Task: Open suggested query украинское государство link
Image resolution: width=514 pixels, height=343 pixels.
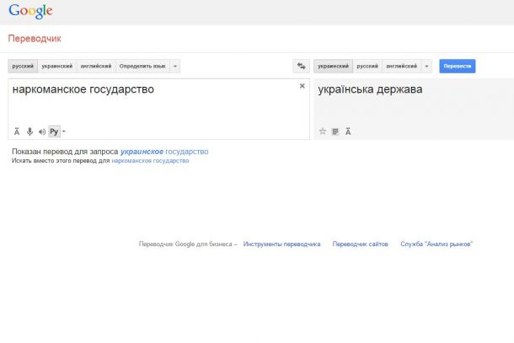Action: 164,152
